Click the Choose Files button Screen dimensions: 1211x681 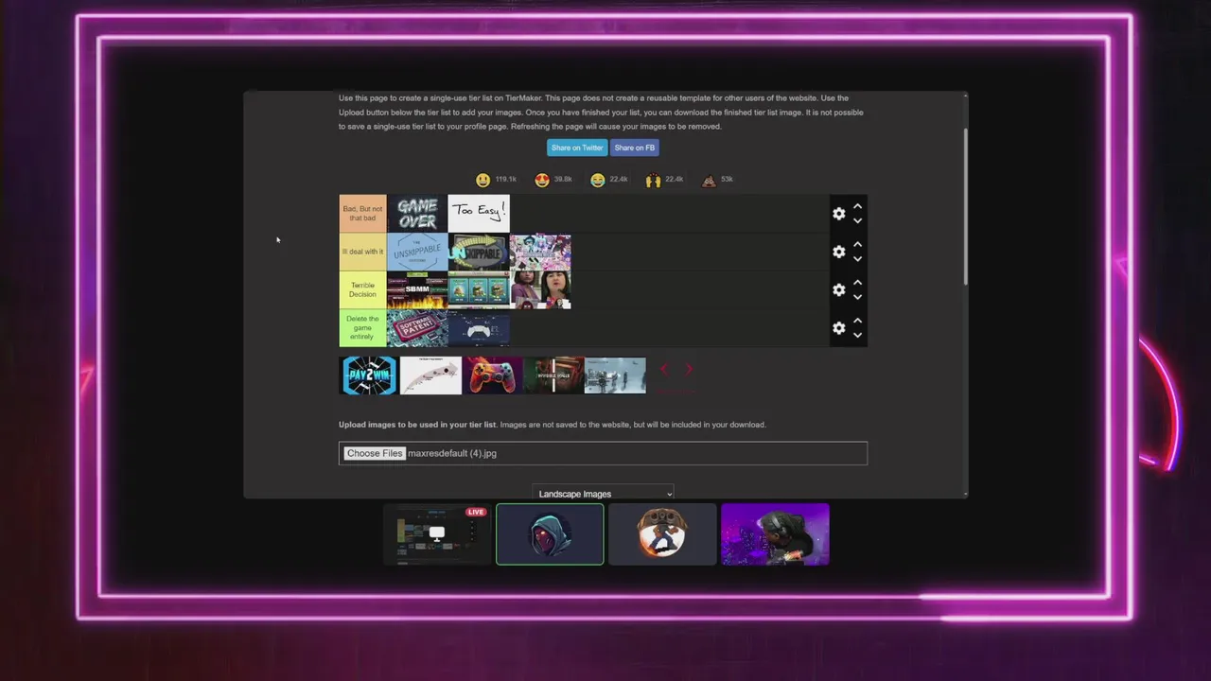375,453
